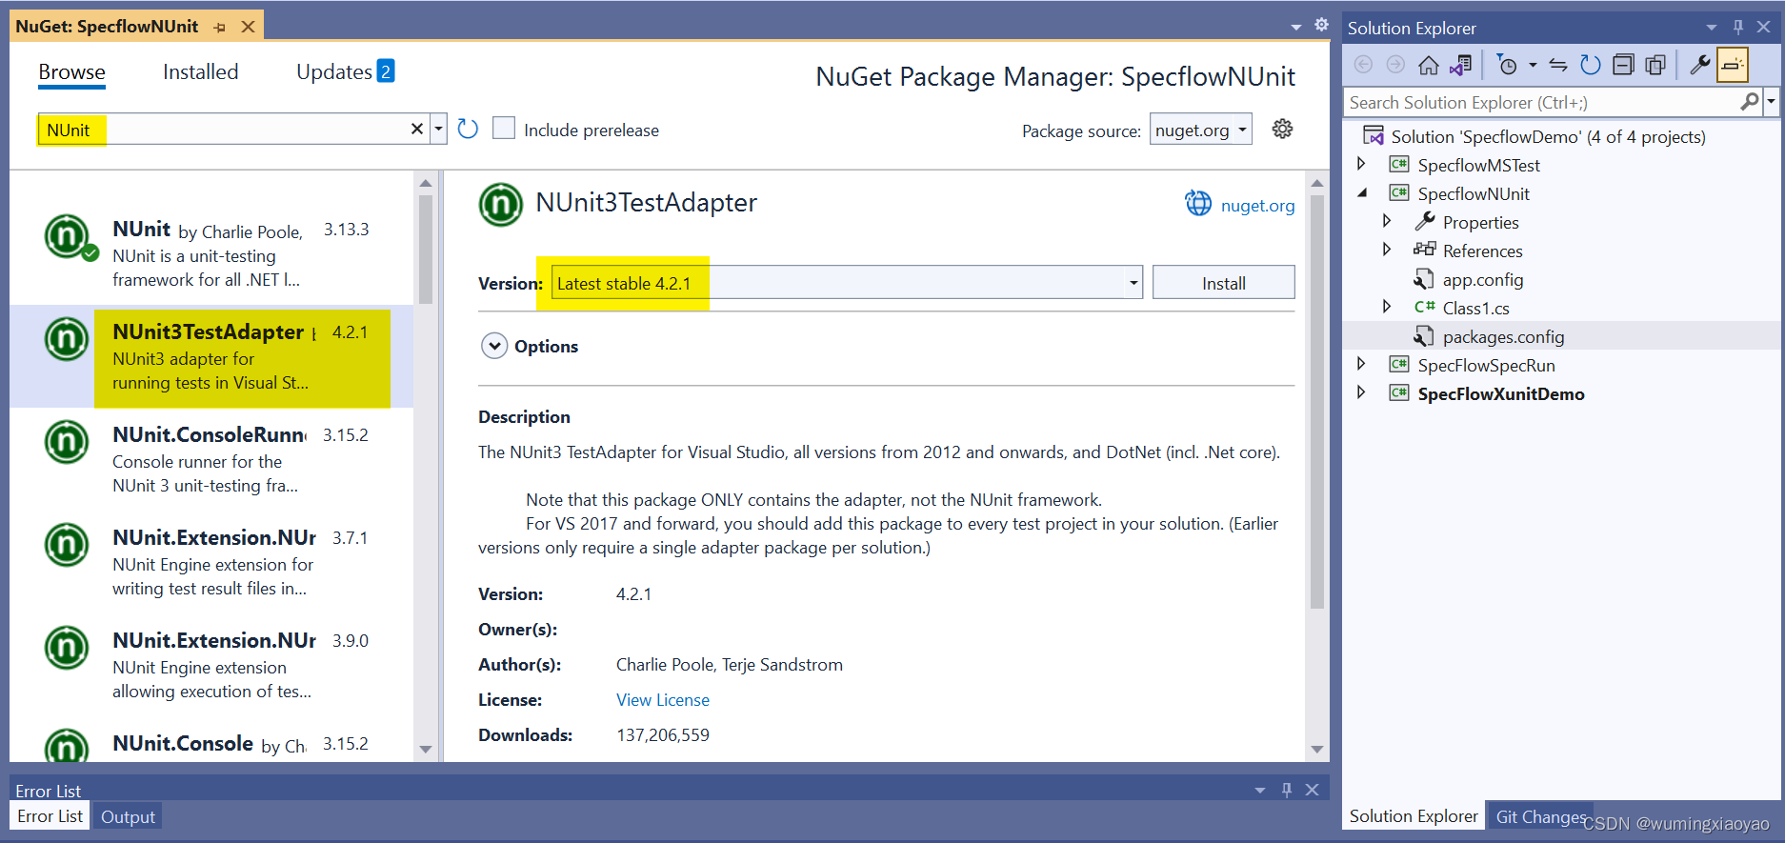The image size is (1785, 843).
Task: Close the Error List panel
Action: pyautogui.click(x=1312, y=790)
